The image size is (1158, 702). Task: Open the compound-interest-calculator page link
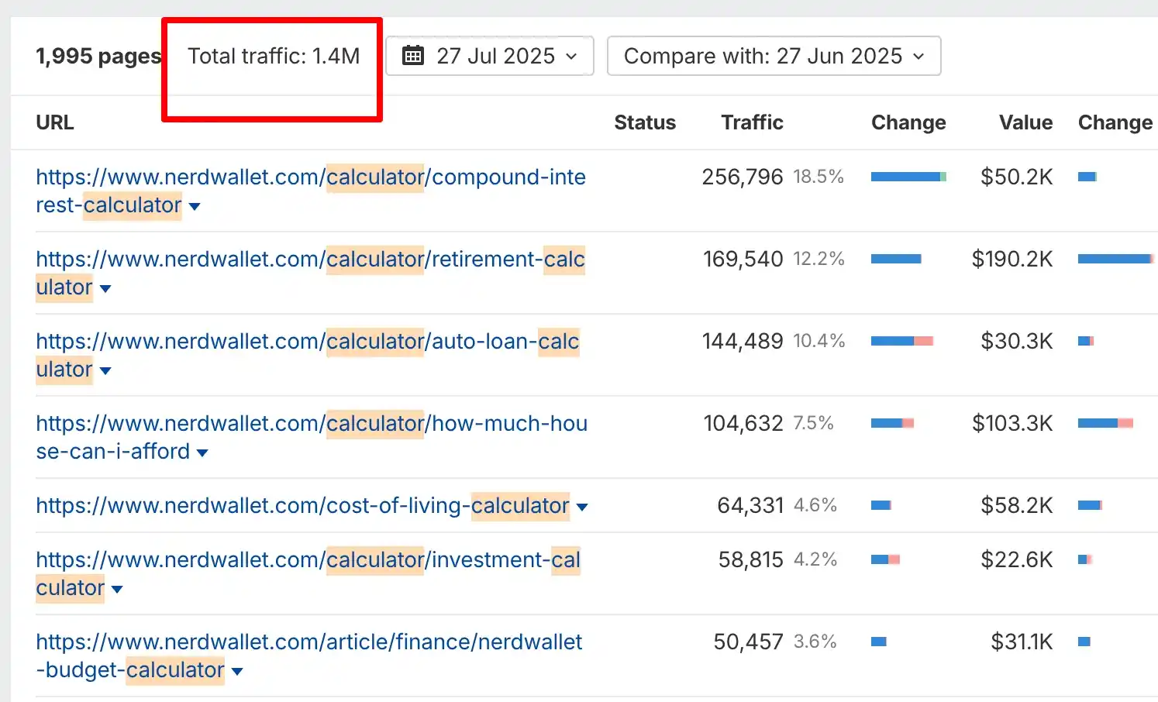click(x=310, y=191)
